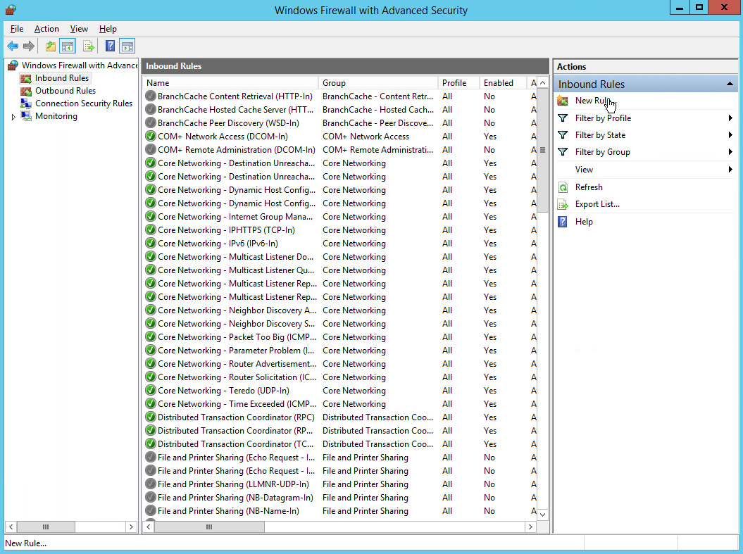
Task: Collapse the Inbound Rules actions section
Action: pos(730,84)
